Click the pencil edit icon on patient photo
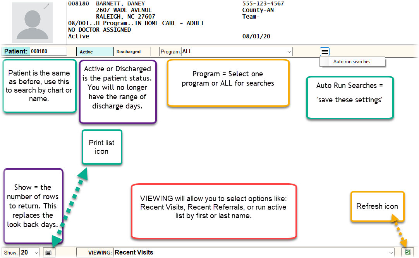 click(x=46, y=6)
